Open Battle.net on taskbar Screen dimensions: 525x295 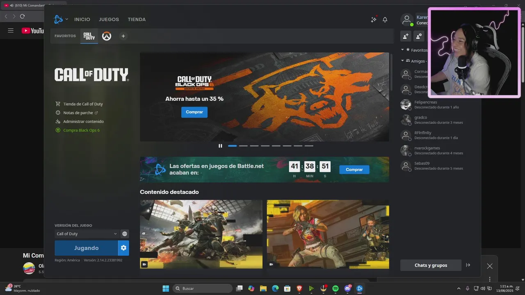coord(360,288)
